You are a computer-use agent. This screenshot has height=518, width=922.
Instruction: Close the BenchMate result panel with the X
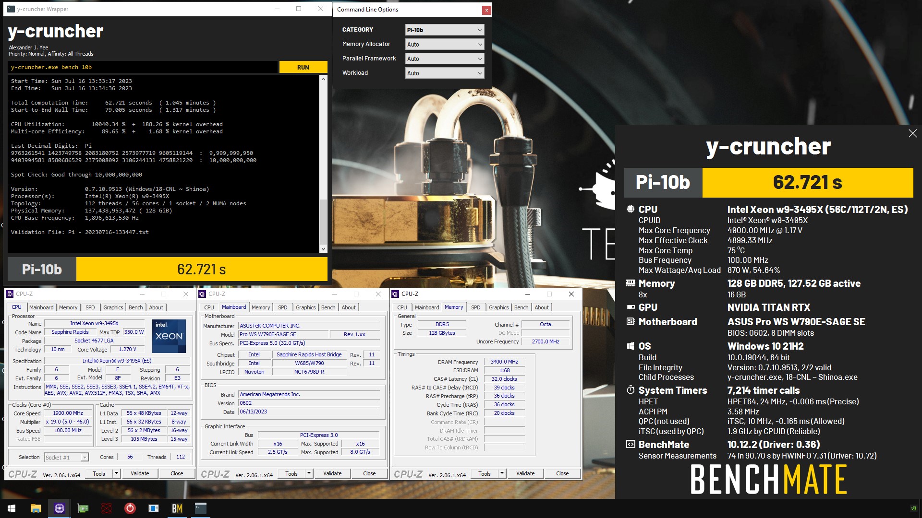pos(913,133)
